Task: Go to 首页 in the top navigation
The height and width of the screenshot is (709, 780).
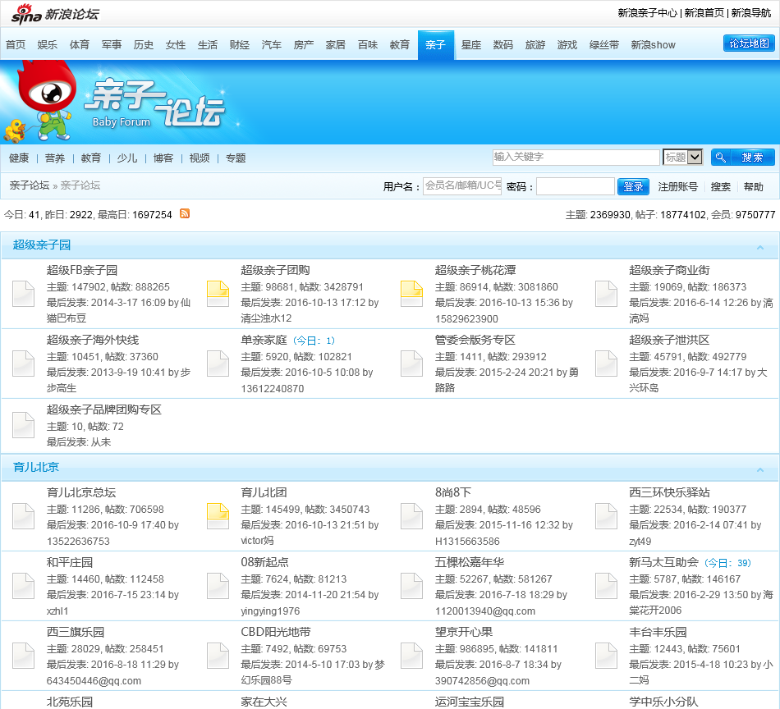Action: pyautogui.click(x=16, y=45)
